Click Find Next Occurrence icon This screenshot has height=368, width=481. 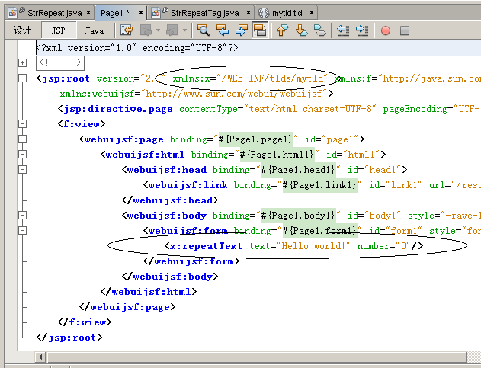click(x=241, y=30)
